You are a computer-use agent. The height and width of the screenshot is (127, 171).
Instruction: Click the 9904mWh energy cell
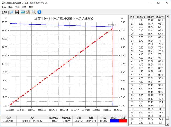[91, 121]
